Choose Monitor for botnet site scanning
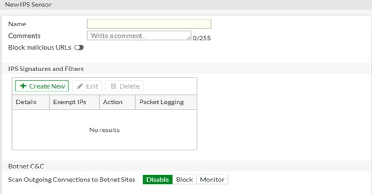Viewport: 372px width, 194px height. [212, 180]
